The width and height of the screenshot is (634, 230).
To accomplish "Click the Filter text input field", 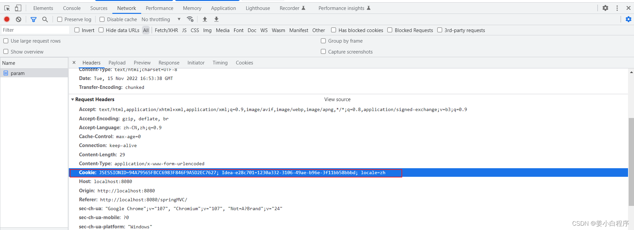I will 35,30.
